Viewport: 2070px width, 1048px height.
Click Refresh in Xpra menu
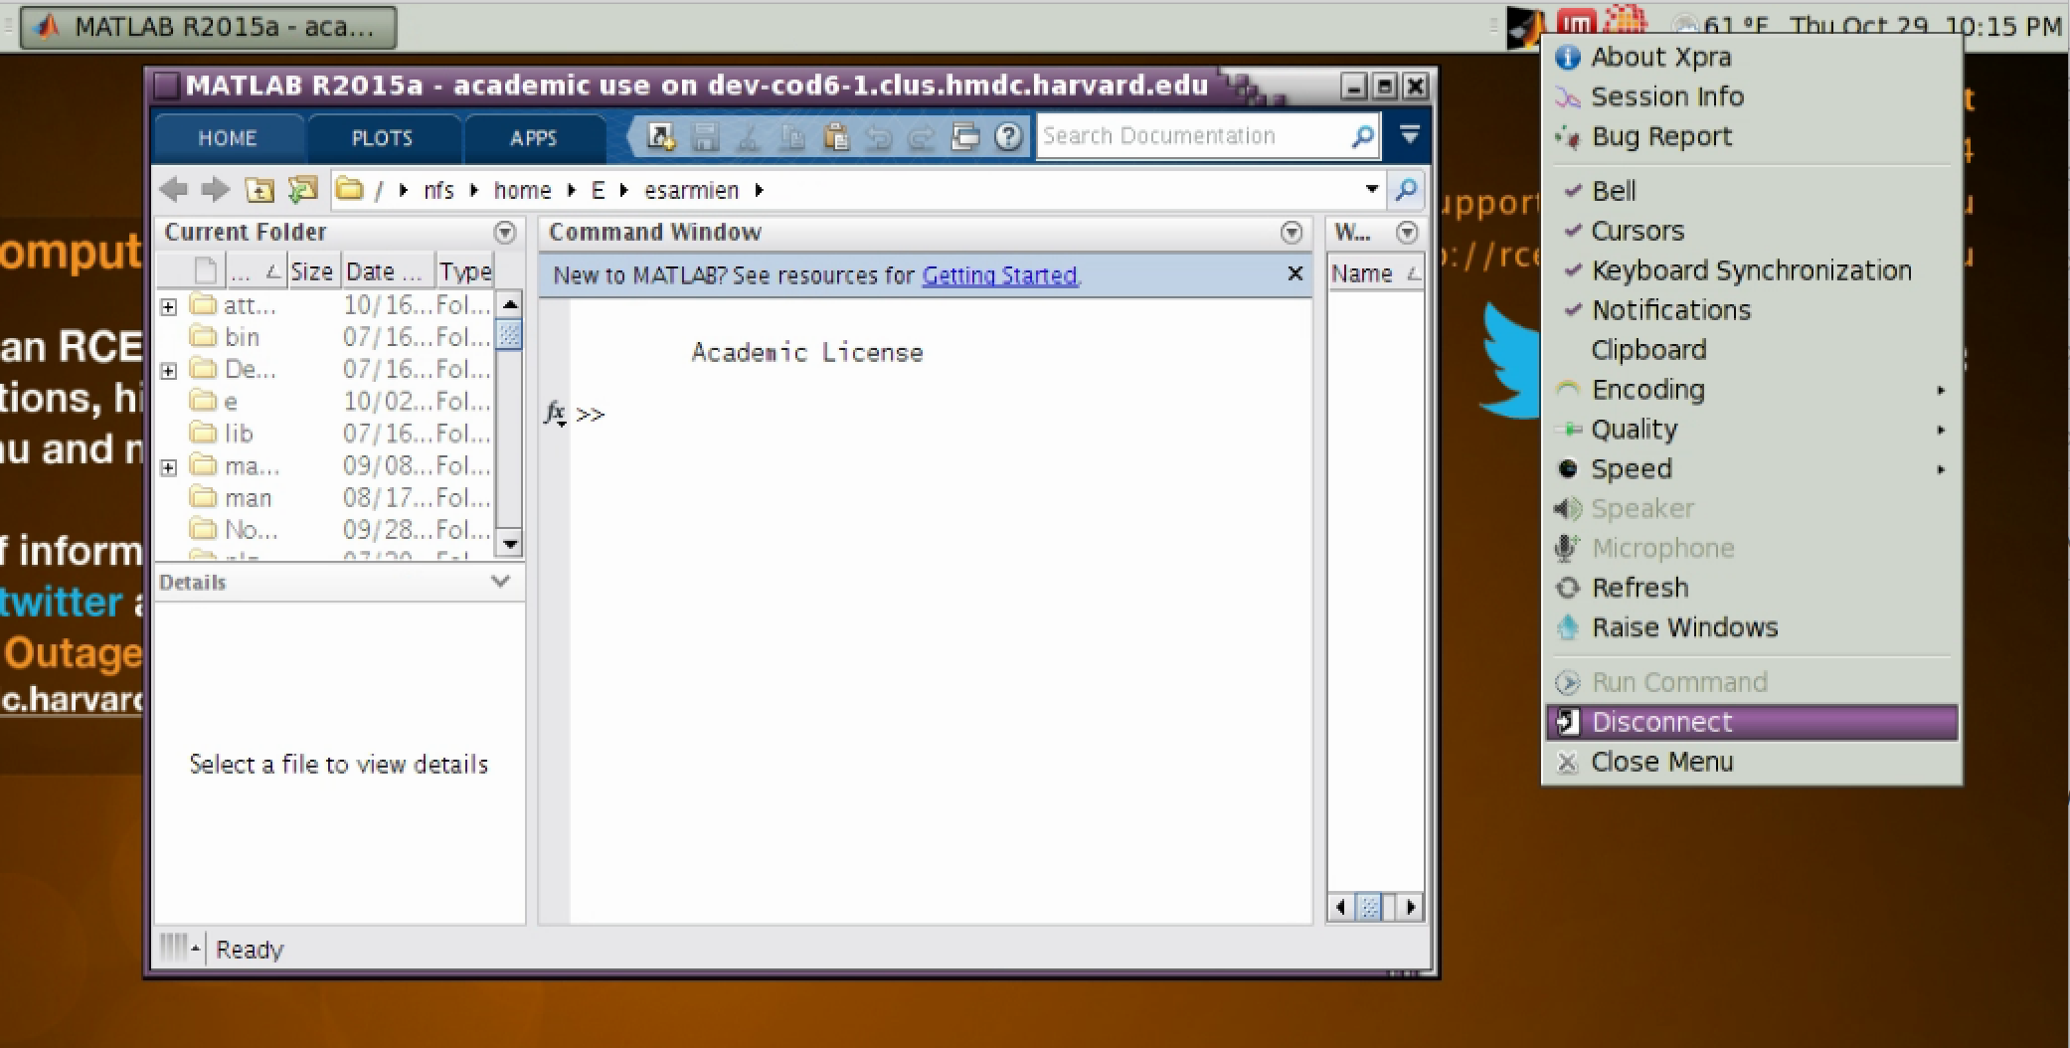tap(1751, 588)
